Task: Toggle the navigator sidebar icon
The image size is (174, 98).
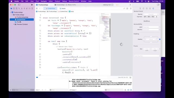Action: click(19, 5)
